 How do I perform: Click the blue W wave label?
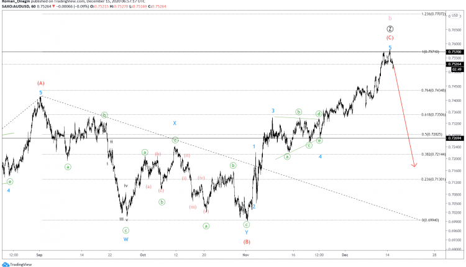point(126,239)
